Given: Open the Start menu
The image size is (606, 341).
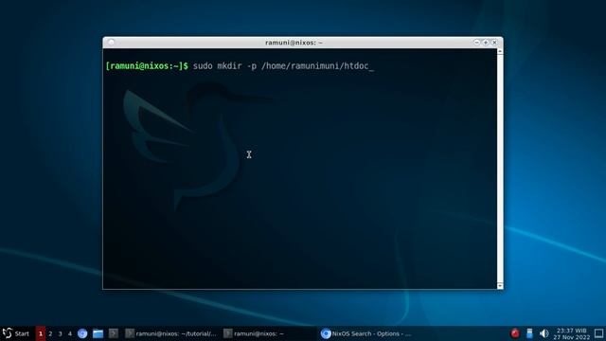Looking at the screenshot, I should click(x=16, y=333).
